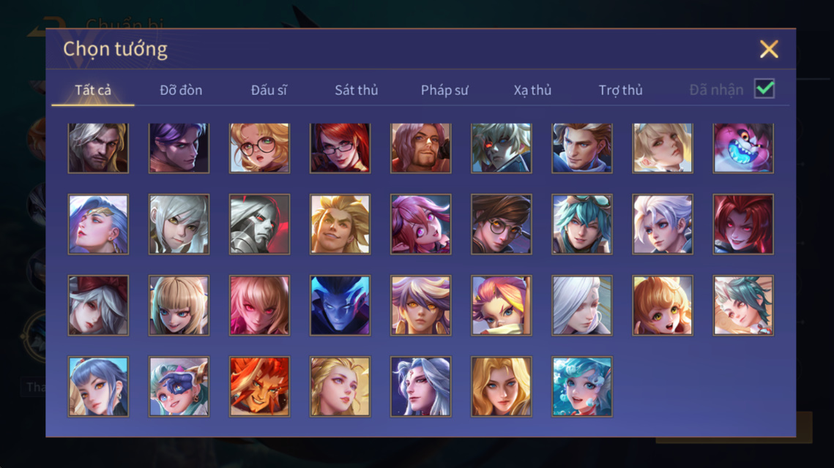This screenshot has width=834, height=468.
Task: Pick the blonde girl with round glasses
Action: point(259,148)
